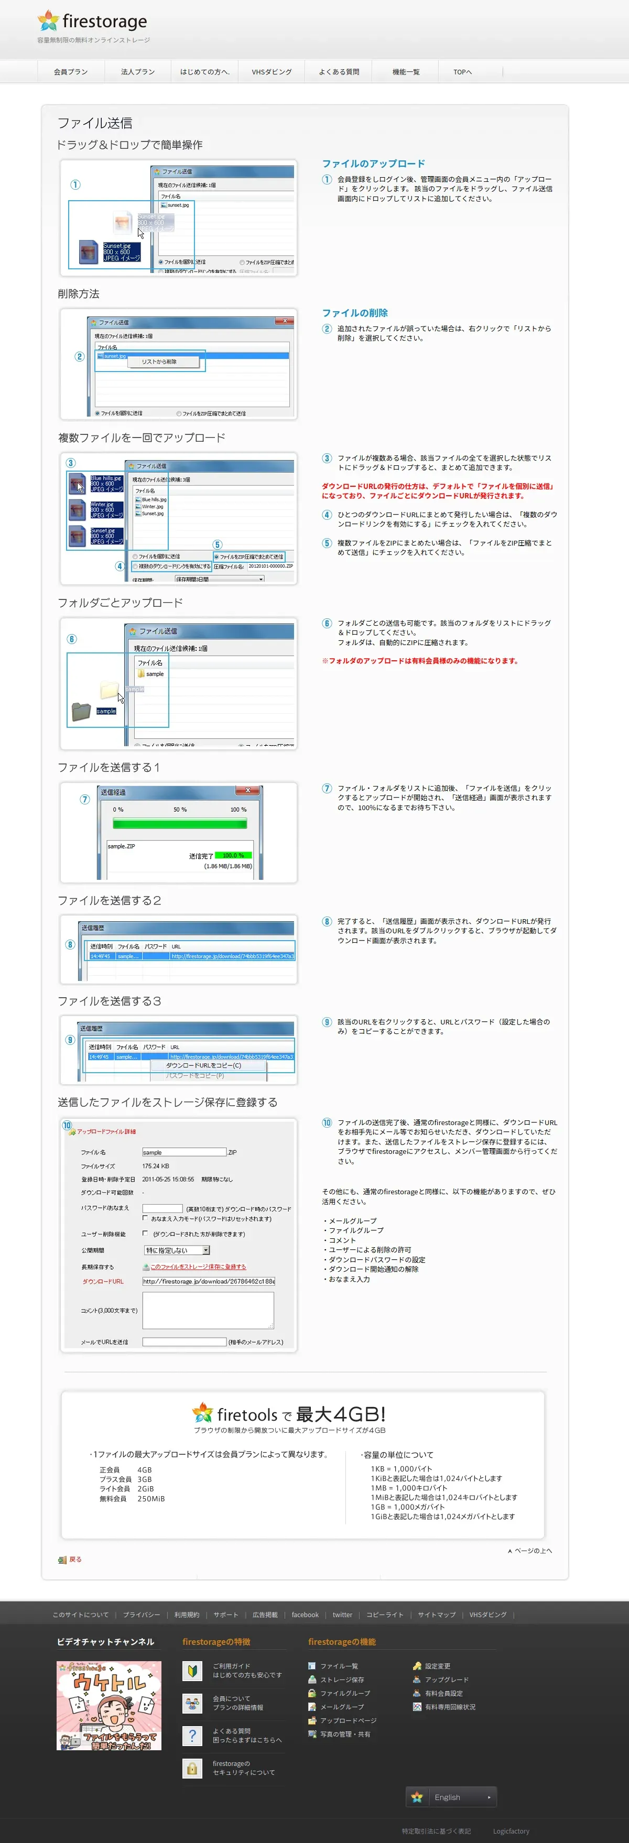Click the icon next to ファイルグループ
The image size is (629, 1843).
(x=312, y=1693)
